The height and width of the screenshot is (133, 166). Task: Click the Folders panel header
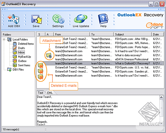click(18, 35)
